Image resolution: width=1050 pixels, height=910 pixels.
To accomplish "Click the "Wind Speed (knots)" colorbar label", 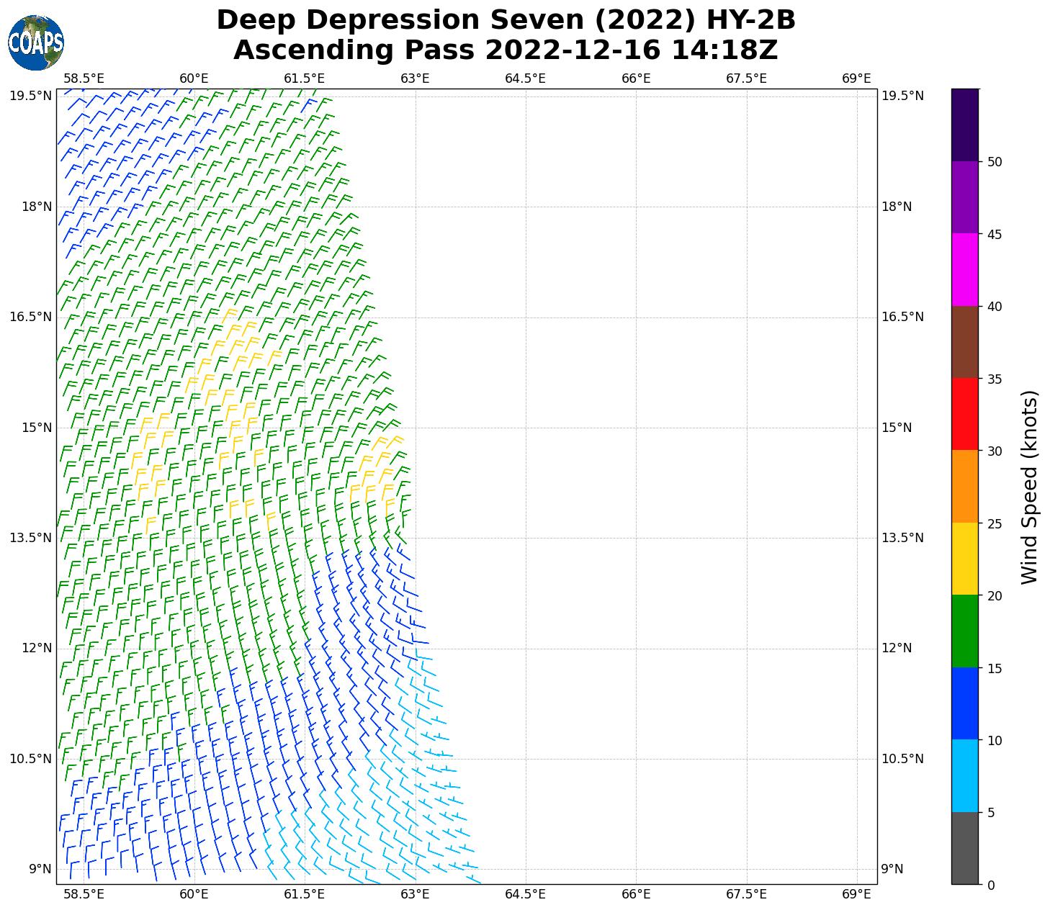I will coord(1030,487).
